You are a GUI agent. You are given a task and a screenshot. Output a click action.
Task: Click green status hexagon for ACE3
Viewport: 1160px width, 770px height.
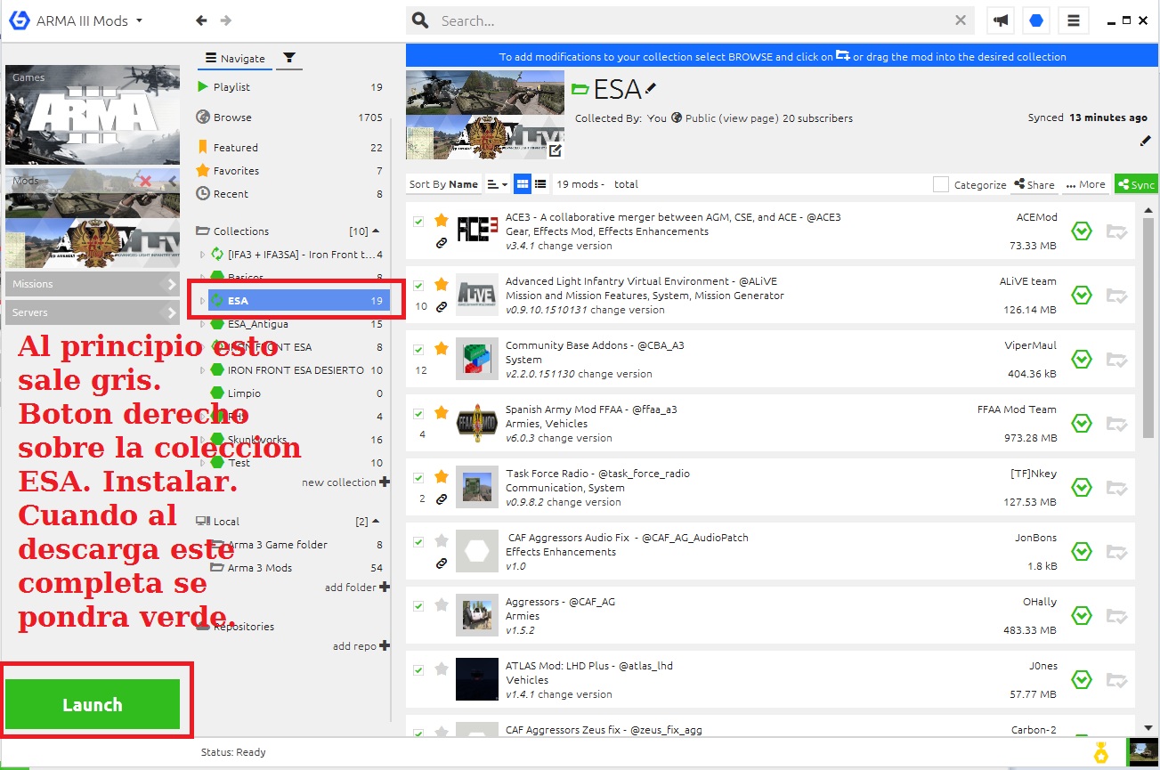(x=1081, y=231)
